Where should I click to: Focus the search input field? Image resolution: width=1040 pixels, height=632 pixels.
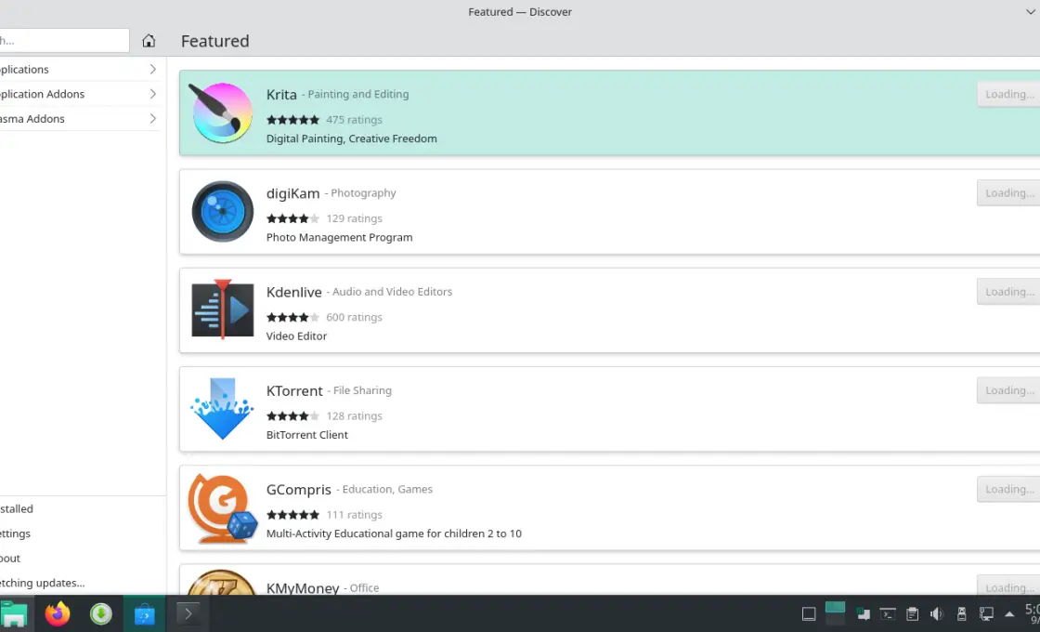coord(64,41)
